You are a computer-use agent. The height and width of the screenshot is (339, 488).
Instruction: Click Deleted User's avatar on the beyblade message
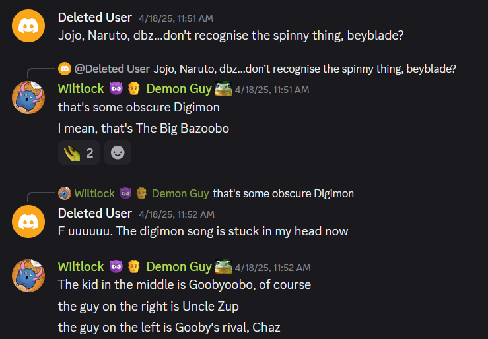tap(28, 26)
